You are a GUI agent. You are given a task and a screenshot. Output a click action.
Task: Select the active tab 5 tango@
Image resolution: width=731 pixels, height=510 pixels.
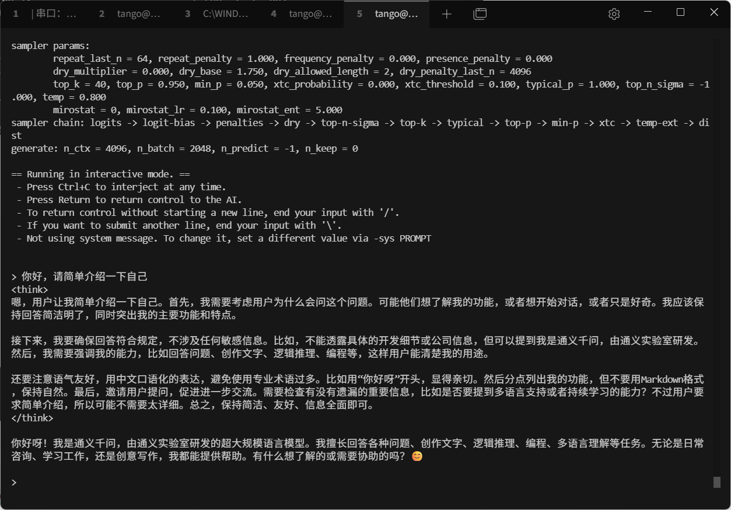point(387,14)
